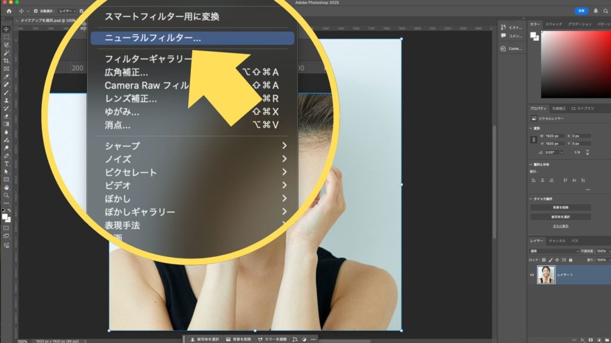Select the Zoom tool magnifier

pos(7,195)
